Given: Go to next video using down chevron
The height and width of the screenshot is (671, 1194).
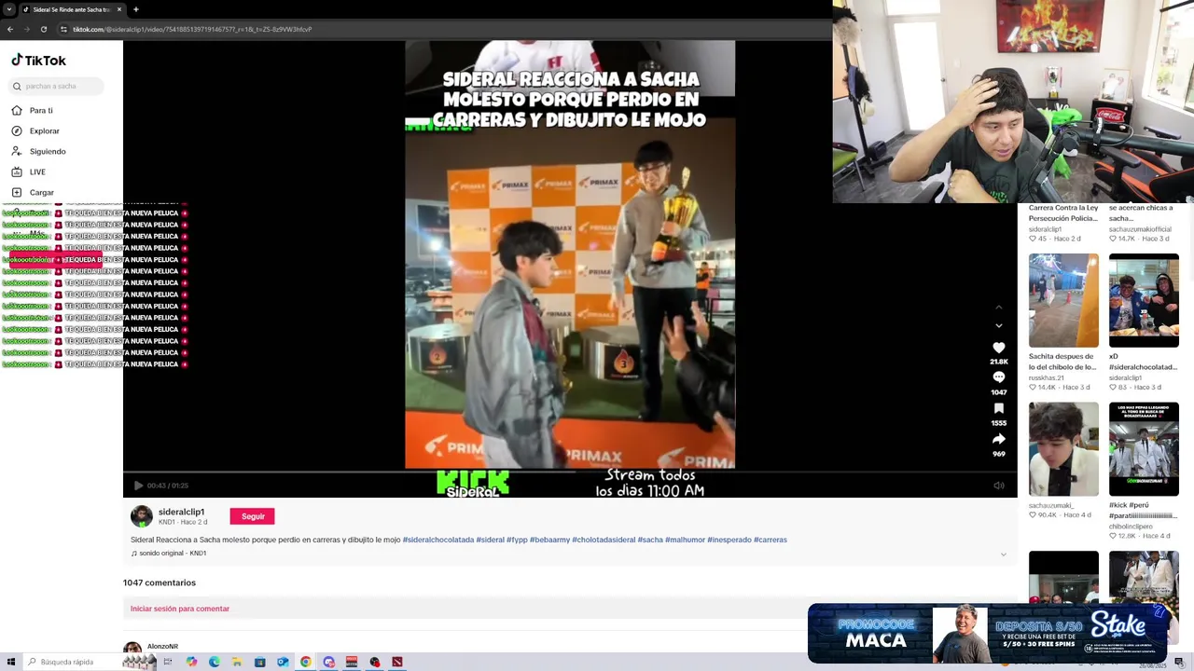Looking at the screenshot, I should point(999,326).
